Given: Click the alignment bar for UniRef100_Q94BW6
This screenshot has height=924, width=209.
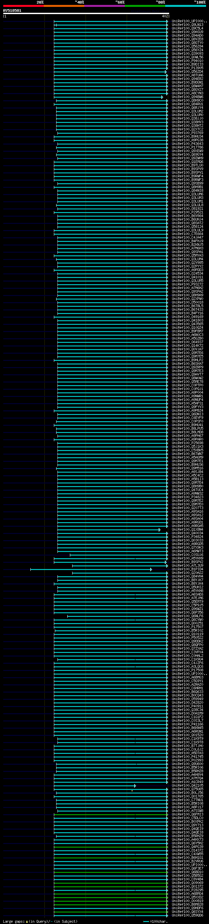Looking at the screenshot, I should (109, 97).
